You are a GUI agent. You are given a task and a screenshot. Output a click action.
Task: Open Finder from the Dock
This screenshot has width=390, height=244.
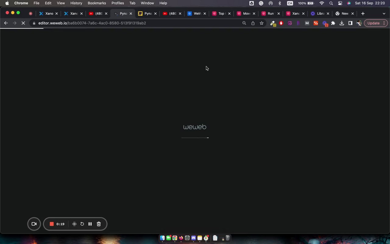pyautogui.click(x=162, y=238)
